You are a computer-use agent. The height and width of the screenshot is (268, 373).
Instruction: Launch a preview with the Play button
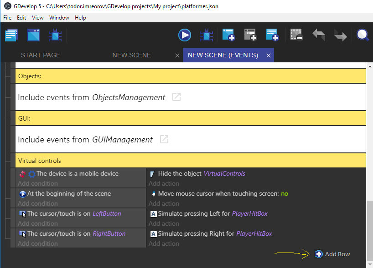[185, 35]
